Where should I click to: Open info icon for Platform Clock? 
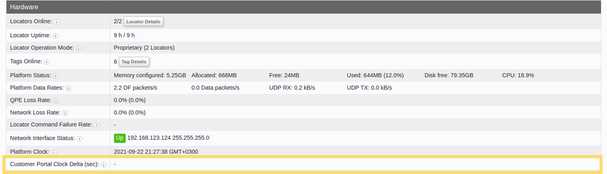54,152
